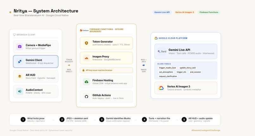The image size is (255, 136).
Task: Select the Vertex AI Imagen 3 tag at top
Action: point(184,12)
